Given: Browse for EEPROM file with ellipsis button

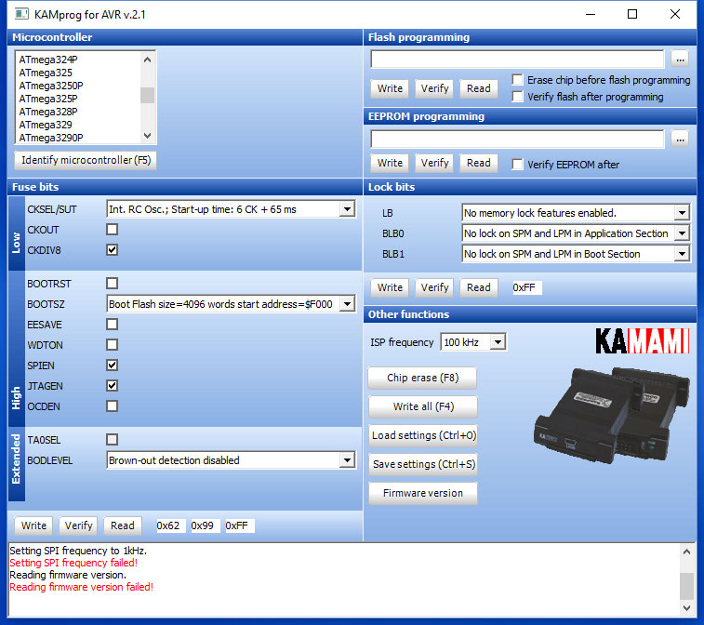Looking at the screenshot, I should tap(680, 140).
